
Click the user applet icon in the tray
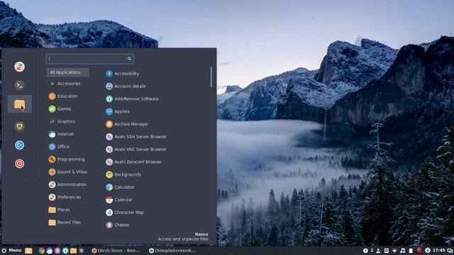(x=378, y=251)
